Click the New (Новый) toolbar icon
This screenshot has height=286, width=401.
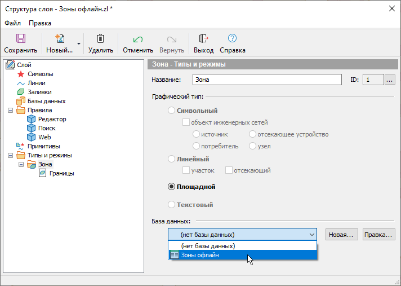click(x=60, y=39)
